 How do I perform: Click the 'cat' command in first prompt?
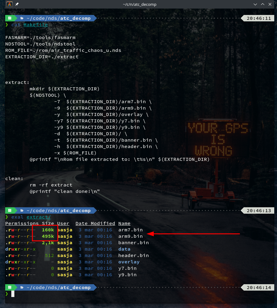(16, 25)
